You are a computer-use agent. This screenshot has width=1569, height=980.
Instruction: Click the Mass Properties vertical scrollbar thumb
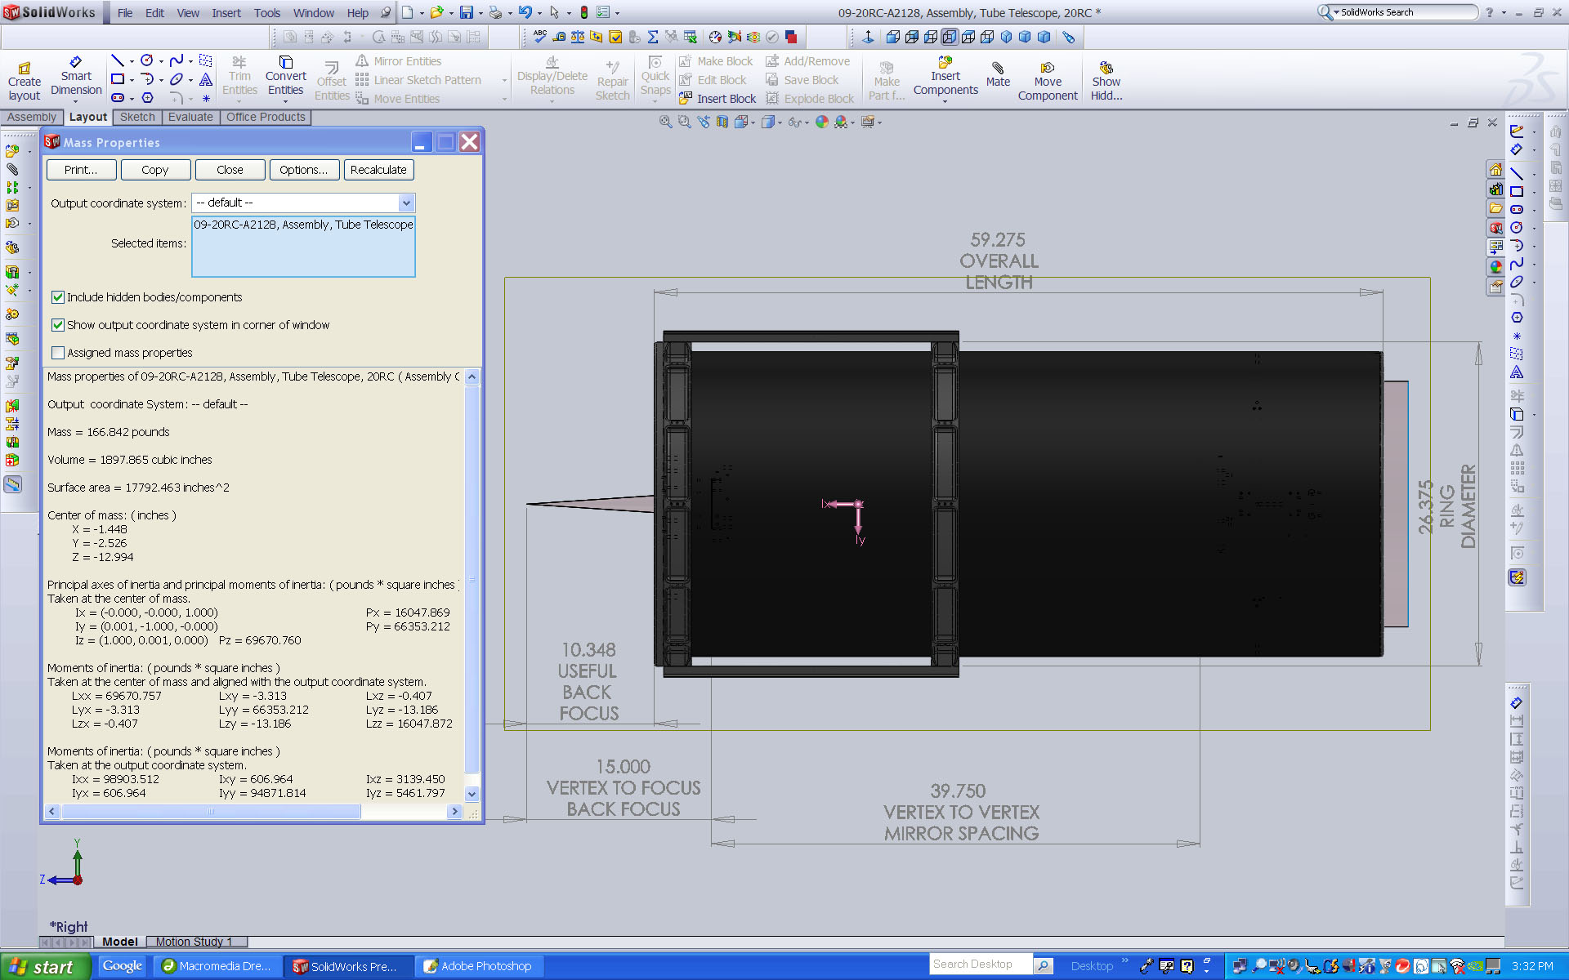click(472, 579)
